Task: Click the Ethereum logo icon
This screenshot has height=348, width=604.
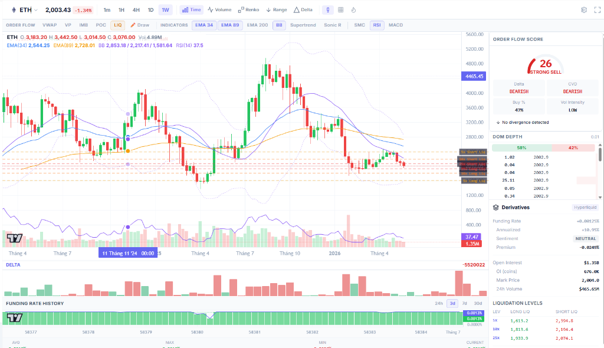Action: click(14, 10)
